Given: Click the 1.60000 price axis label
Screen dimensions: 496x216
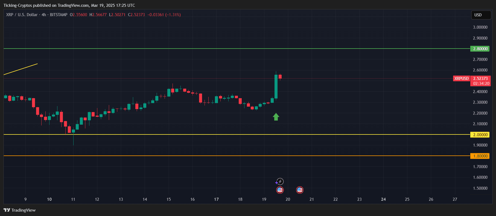Looking at the screenshot, I should click(x=480, y=177).
